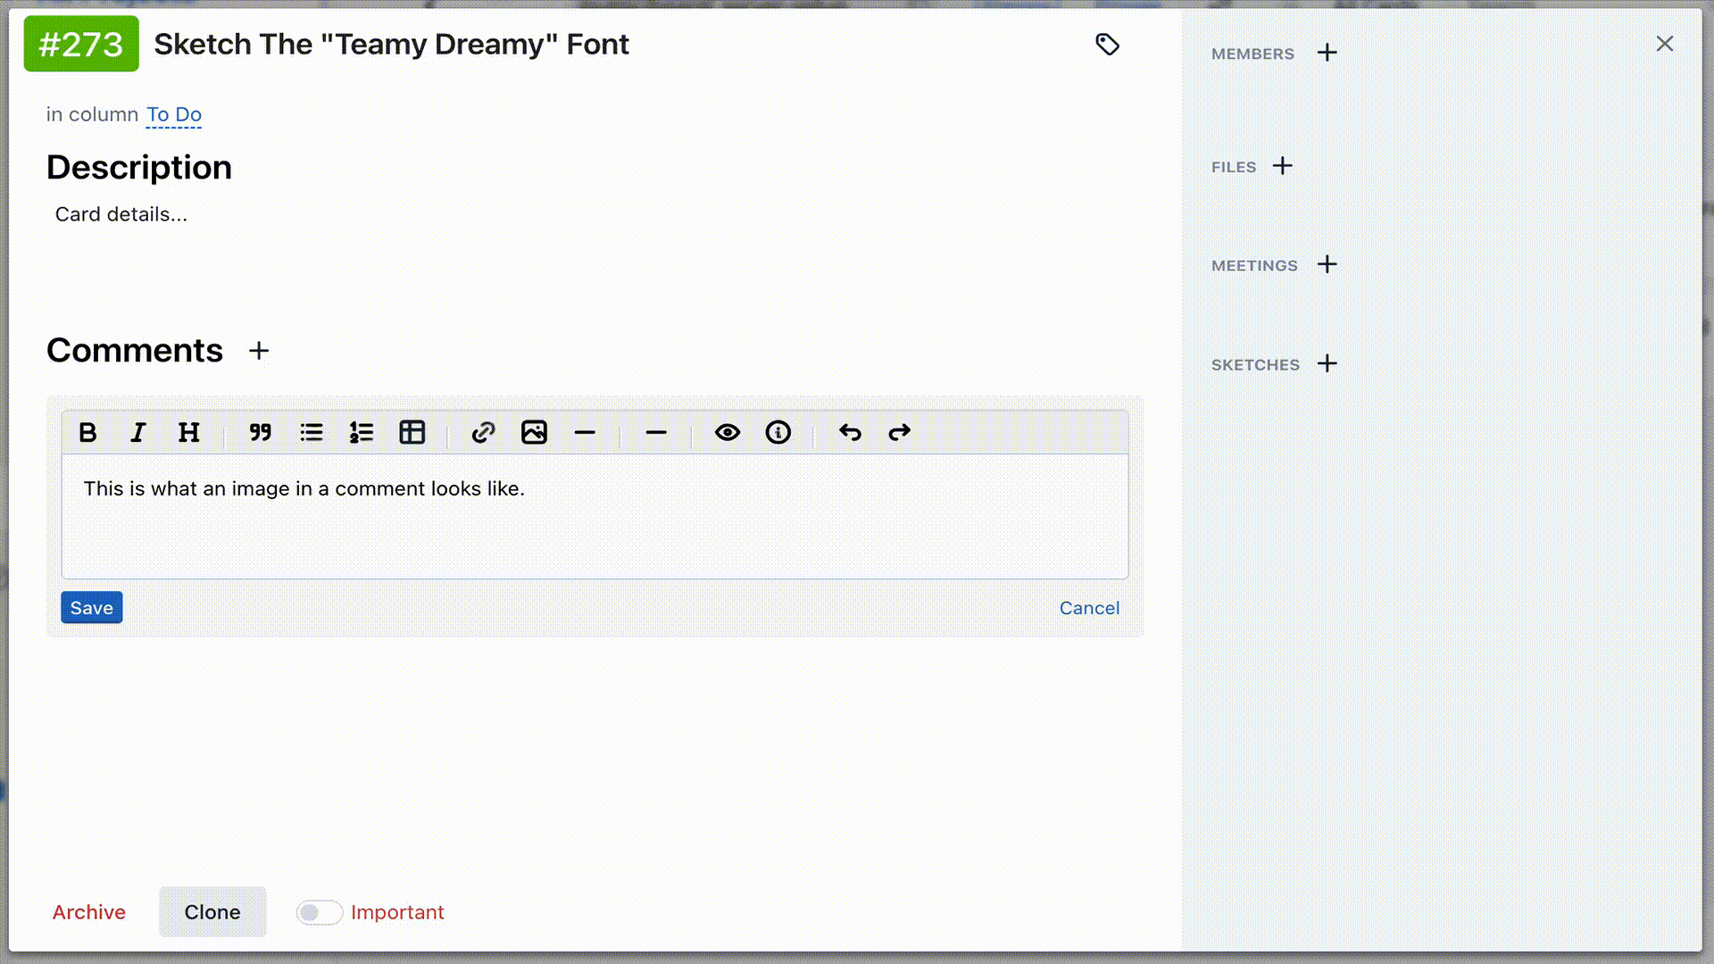Clone this card
This screenshot has width=1714, height=964.
click(212, 912)
